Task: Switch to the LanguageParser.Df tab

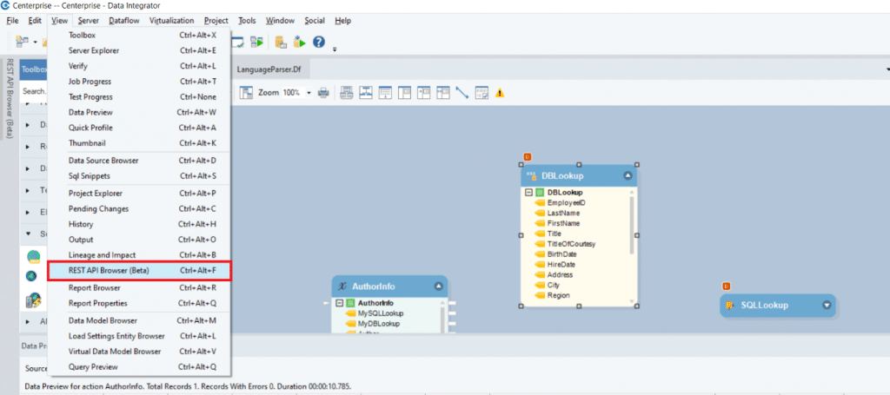Action: pos(272,69)
